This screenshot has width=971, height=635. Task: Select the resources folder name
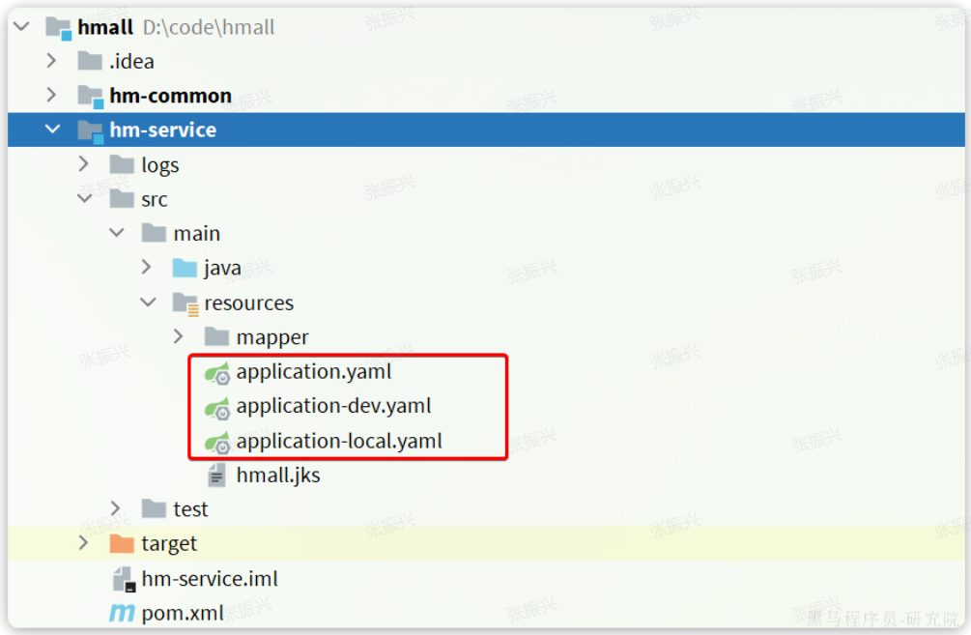pos(249,303)
